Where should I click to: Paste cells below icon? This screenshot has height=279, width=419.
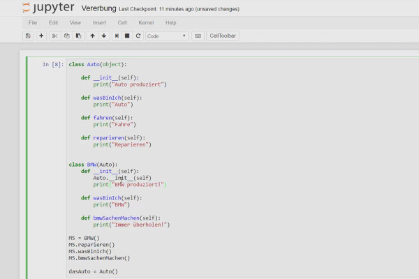pos(78,36)
